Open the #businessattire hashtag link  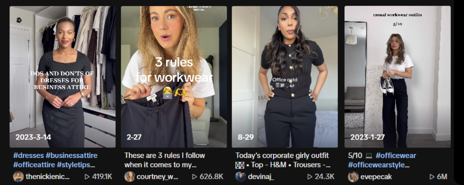[71, 155]
